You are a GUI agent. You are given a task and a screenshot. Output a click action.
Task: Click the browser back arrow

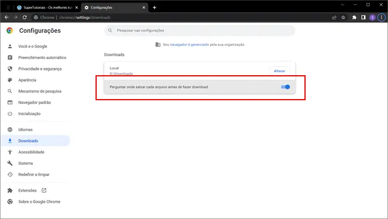(7, 17)
